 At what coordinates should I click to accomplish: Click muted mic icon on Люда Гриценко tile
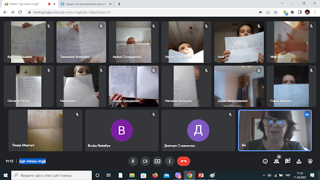[x=153, y=70]
